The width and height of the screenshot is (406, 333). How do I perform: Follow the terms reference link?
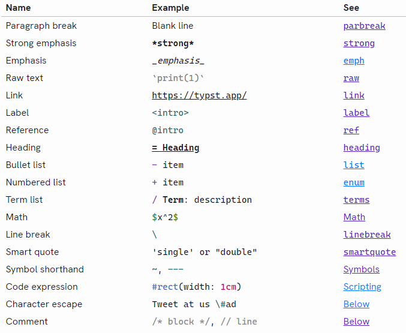click(356, 200)
